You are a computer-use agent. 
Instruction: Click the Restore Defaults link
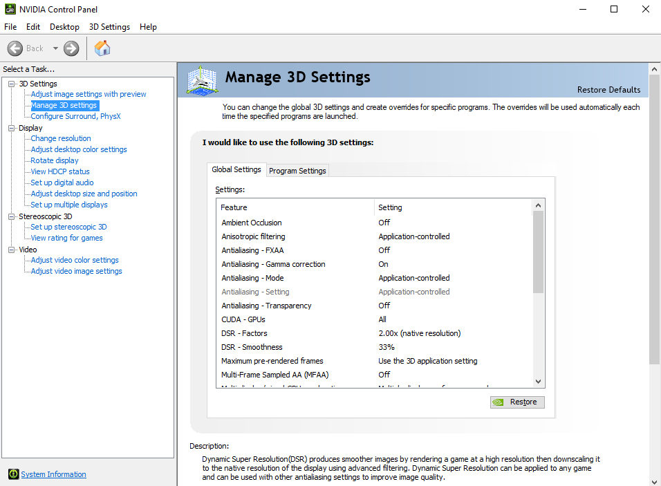click(608, 90)
